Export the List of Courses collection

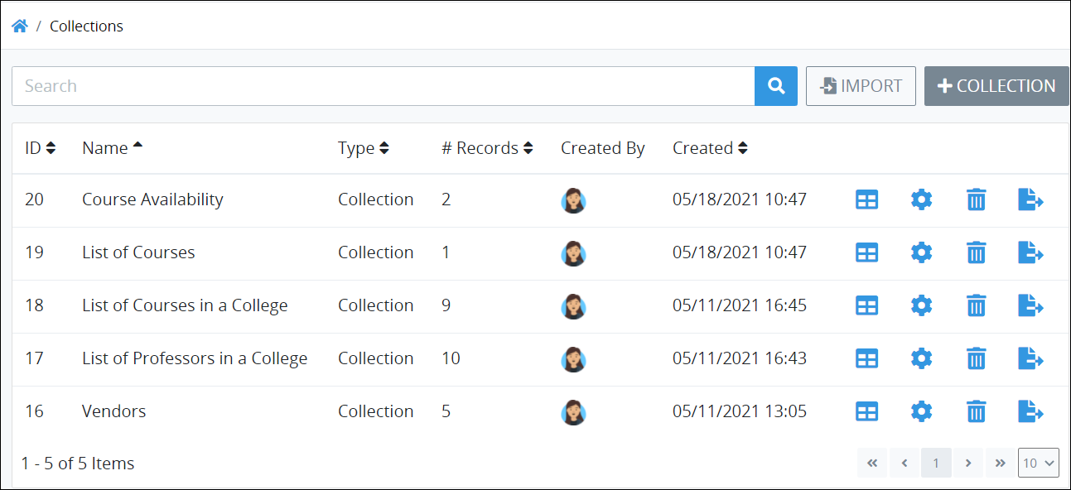[x=1030, y=252]
